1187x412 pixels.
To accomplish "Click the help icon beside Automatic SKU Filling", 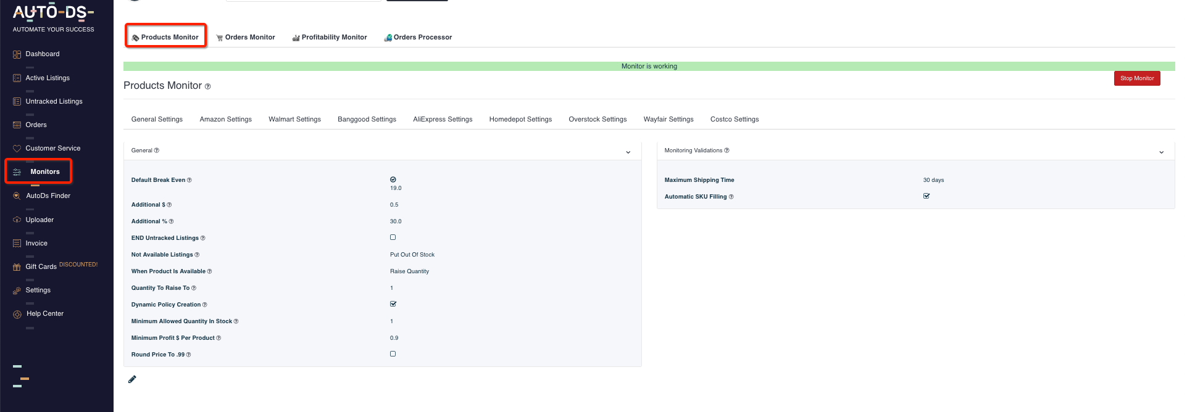I will point(731,197).
